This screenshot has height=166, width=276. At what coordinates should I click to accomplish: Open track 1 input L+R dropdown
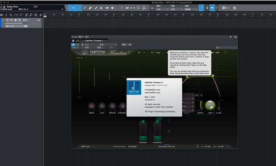click(x=14, y=26)
